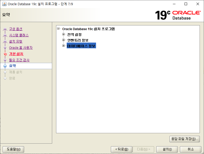Click the 구성 옵션 step marker icon
The width and height of the screenshot is (204, 154).
point(5,29)
